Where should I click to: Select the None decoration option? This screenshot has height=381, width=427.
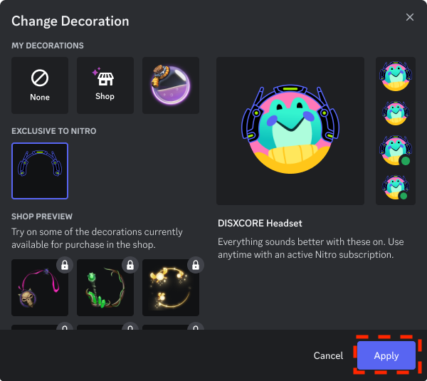tap(40, 85)
